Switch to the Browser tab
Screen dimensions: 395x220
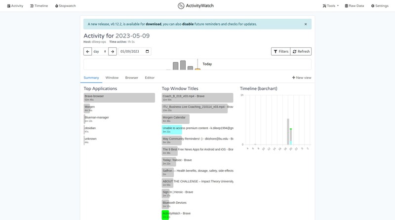[132, 78]
